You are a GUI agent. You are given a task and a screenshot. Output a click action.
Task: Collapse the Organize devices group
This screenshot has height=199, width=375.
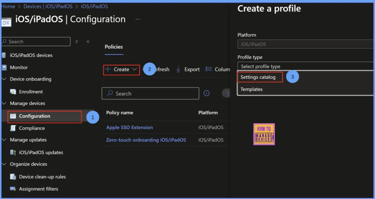4,164
